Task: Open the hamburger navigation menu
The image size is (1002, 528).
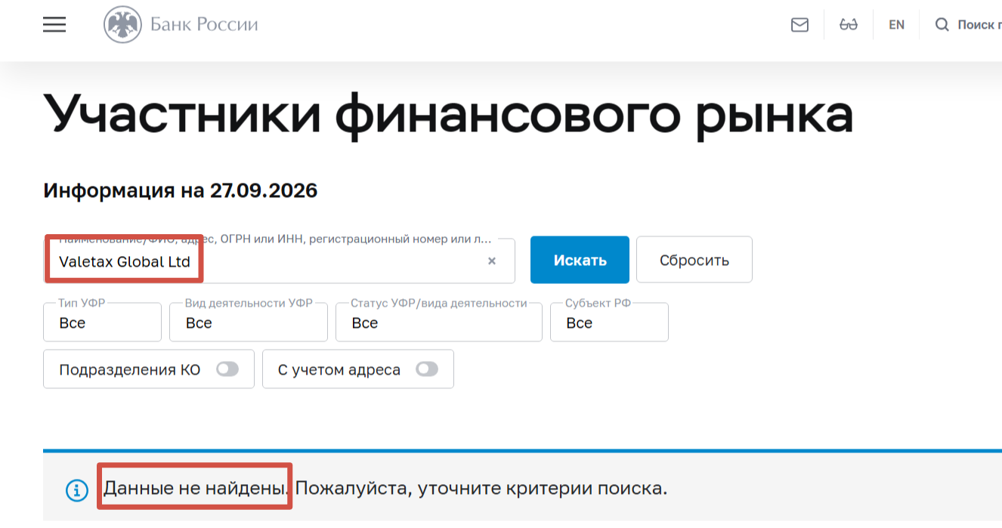Action: tap(54, 25)
